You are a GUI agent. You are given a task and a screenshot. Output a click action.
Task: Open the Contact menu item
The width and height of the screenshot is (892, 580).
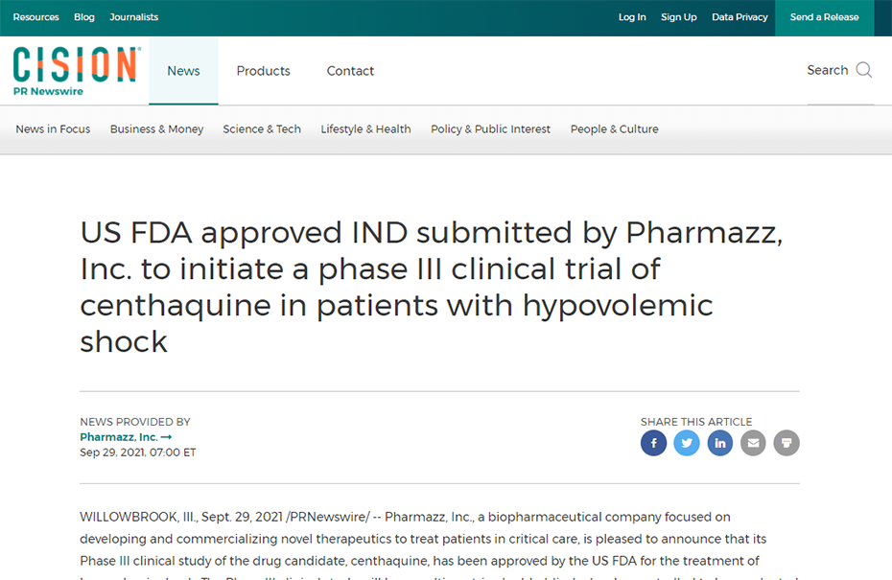[350, 71]
